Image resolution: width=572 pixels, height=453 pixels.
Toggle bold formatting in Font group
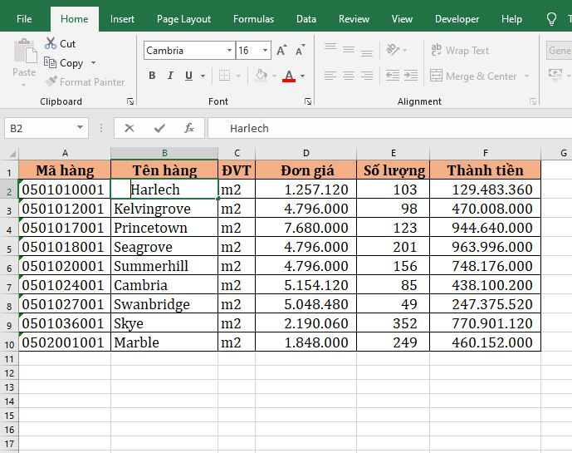pos(152,76)
